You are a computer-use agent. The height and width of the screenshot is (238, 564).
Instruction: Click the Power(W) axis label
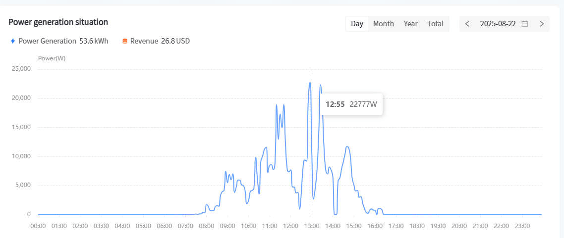tap(52, 58)
